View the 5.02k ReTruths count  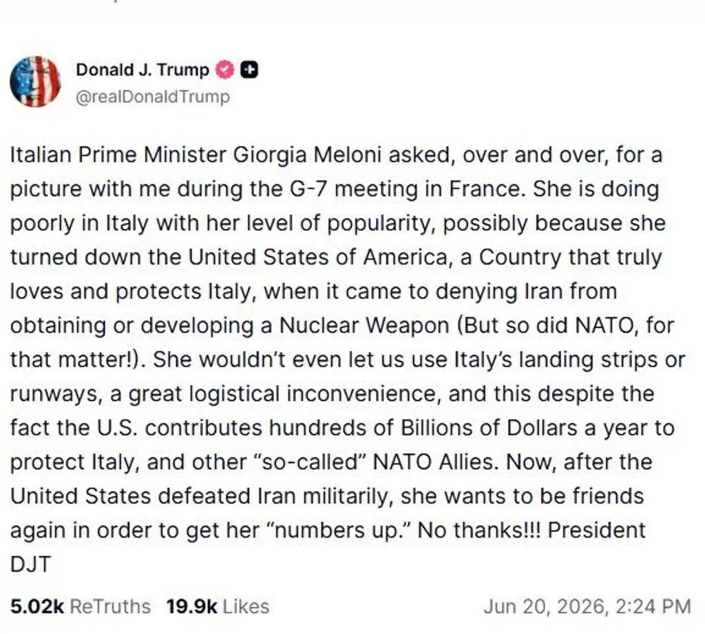pyautogui.click(x=37, y=606)
